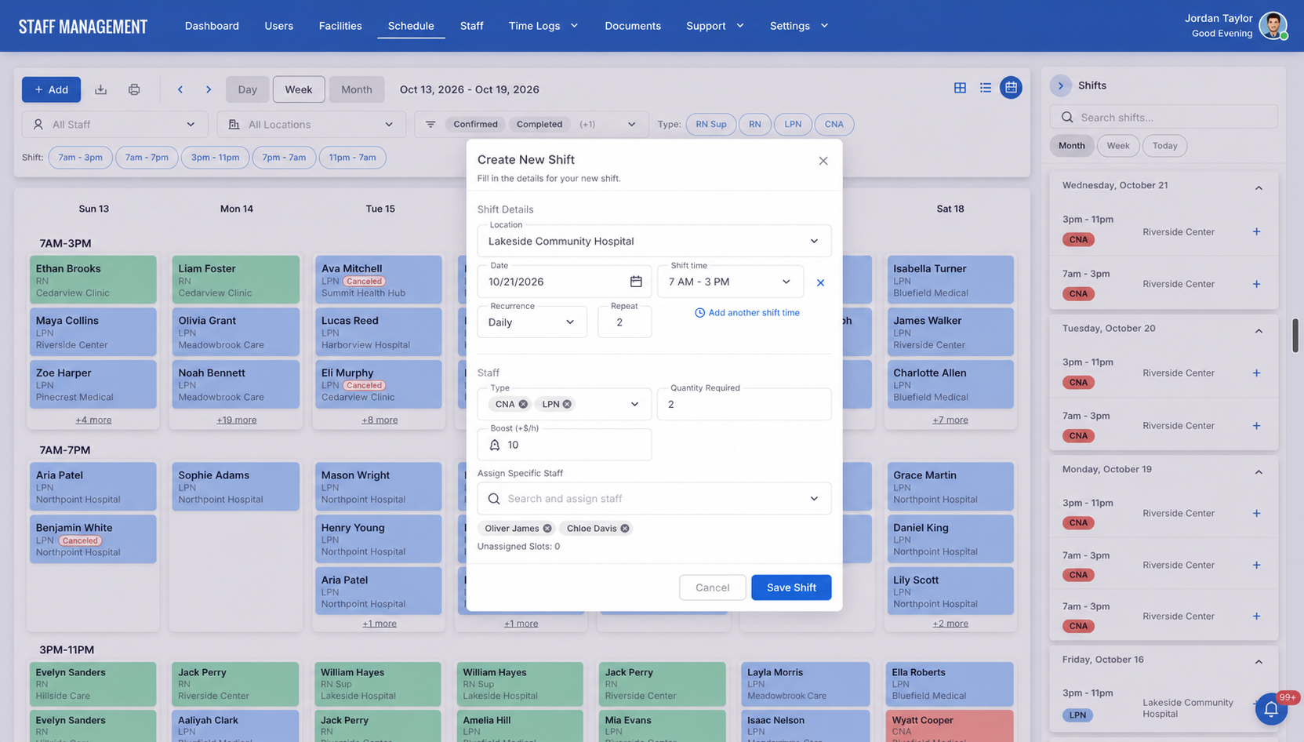Open the date picker calendar icon
Image resolution: width=1304 pixels, height=742 pixels.
tap(636, 282)
